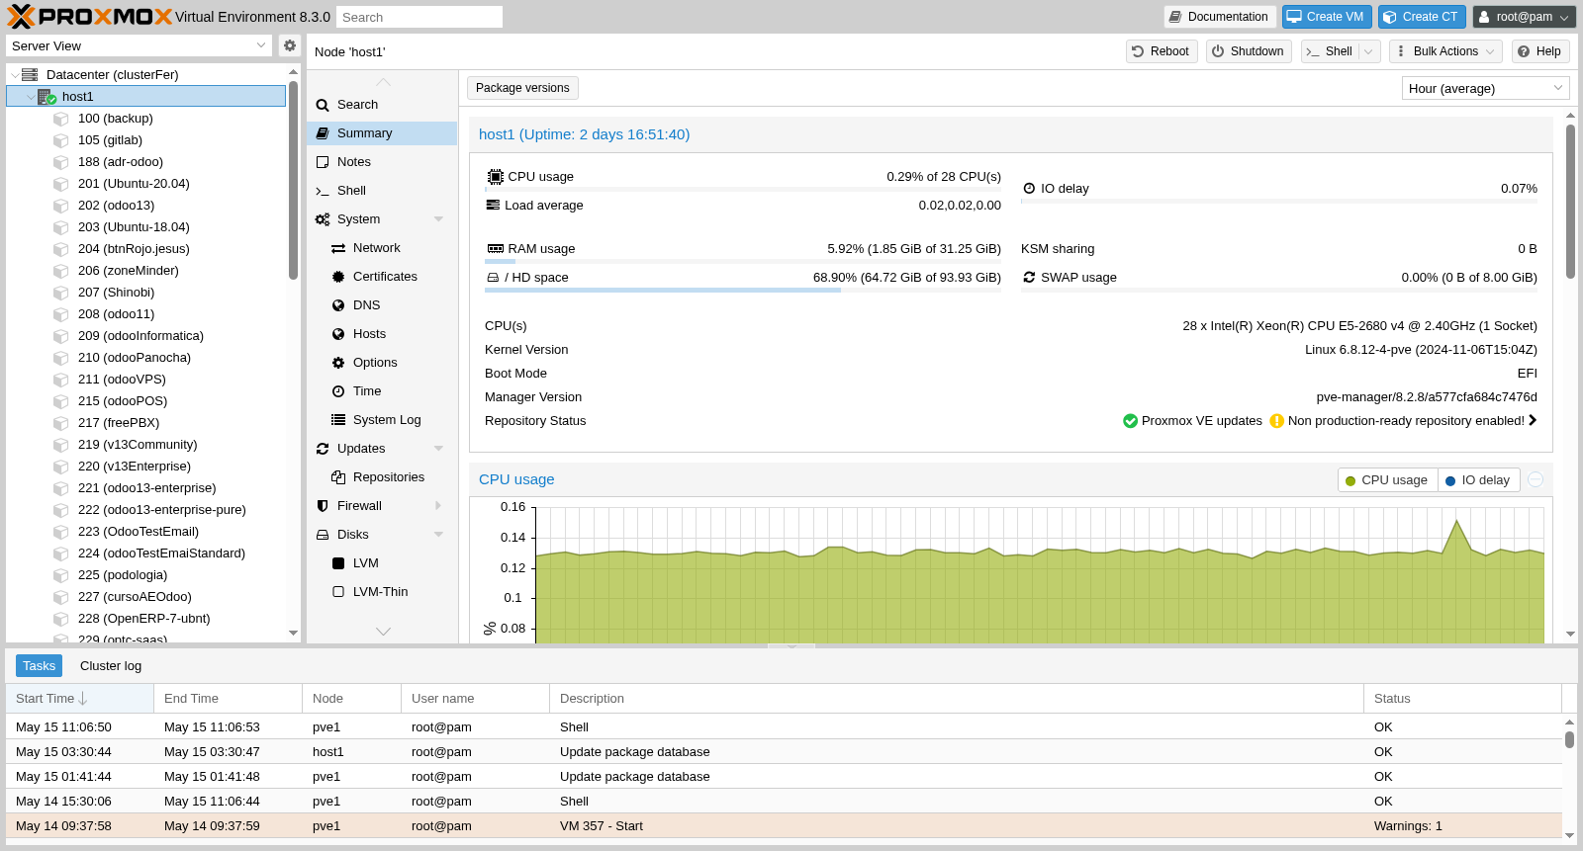Image resolution: width=1583 pixels, height=851 pixels.
Task: Switch to the Tasks tab
Action: pyautogui.click(x=39, y=666)
